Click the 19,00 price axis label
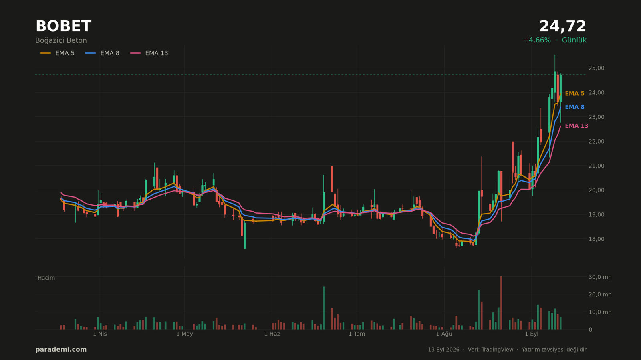This screenshot has width=641, height=360. coord(596,215)
